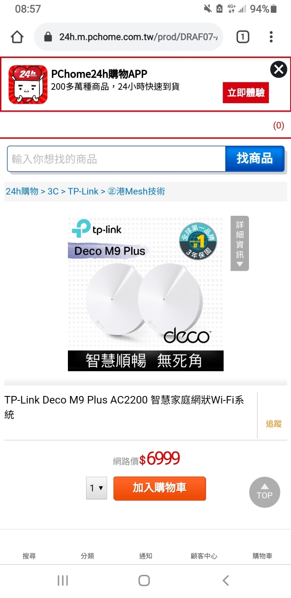
Task: Tap the 找商品 search button
Action: [255, 158]
